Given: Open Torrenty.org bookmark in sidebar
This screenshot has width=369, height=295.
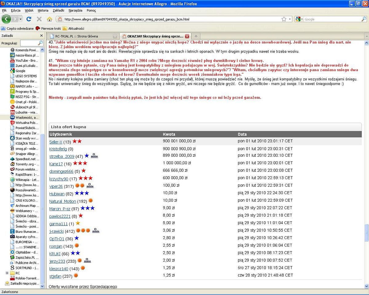Looking at the screenshot, I should point(25,164).
